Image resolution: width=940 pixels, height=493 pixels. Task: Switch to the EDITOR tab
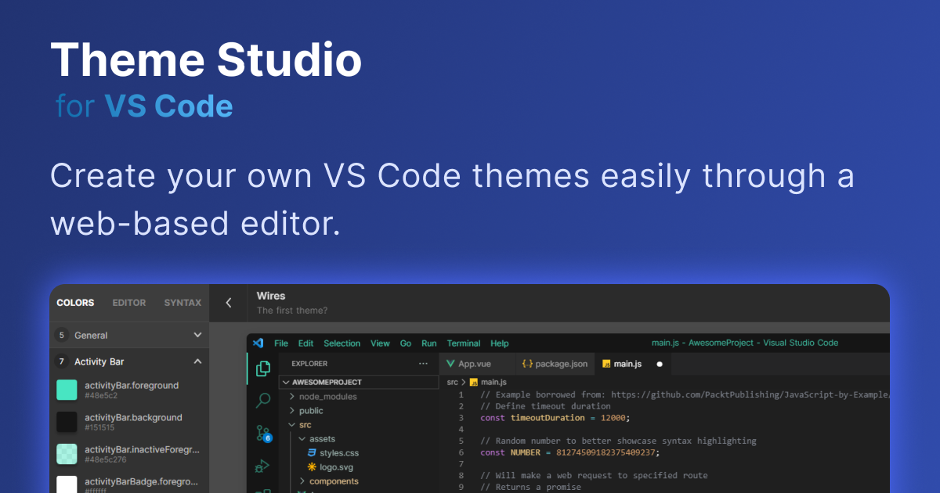pos(129,303)
